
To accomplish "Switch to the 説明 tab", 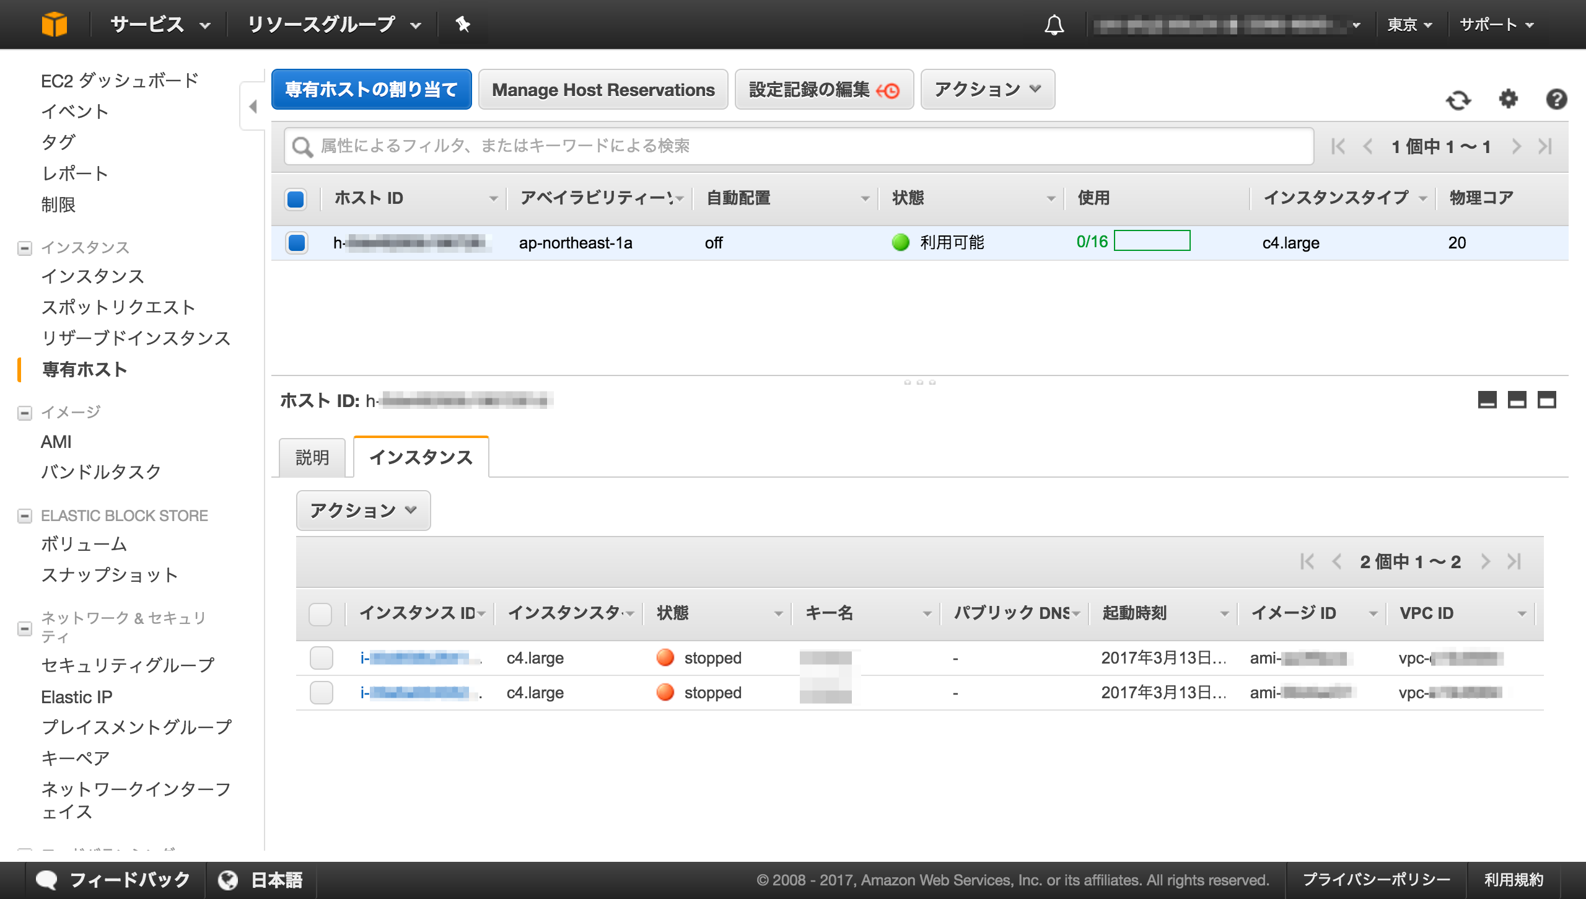I will (312, 457).
